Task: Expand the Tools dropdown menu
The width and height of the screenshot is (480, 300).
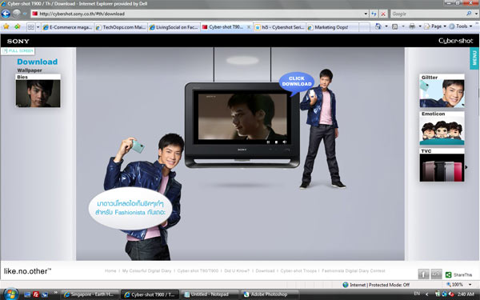Action: click(x=461, y=26)
